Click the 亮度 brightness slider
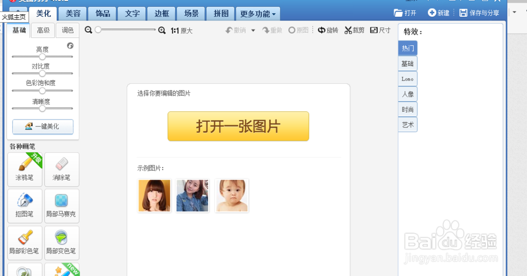The width and height of the screenshot is (527, 276). click(42, 57)
